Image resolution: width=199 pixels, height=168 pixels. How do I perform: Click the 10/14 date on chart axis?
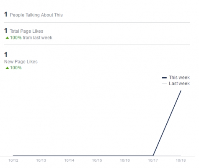pos(69,160)
